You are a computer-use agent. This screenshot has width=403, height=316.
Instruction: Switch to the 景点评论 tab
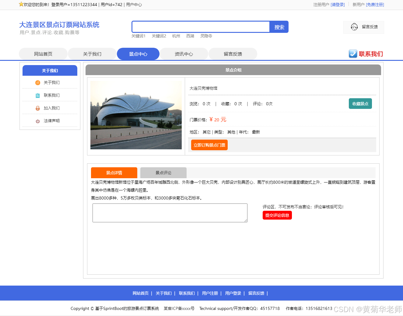pyautogui.click(x=163, y=173)
